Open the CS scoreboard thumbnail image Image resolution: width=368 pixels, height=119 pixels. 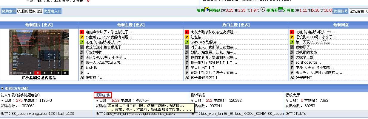pos(39,52)
